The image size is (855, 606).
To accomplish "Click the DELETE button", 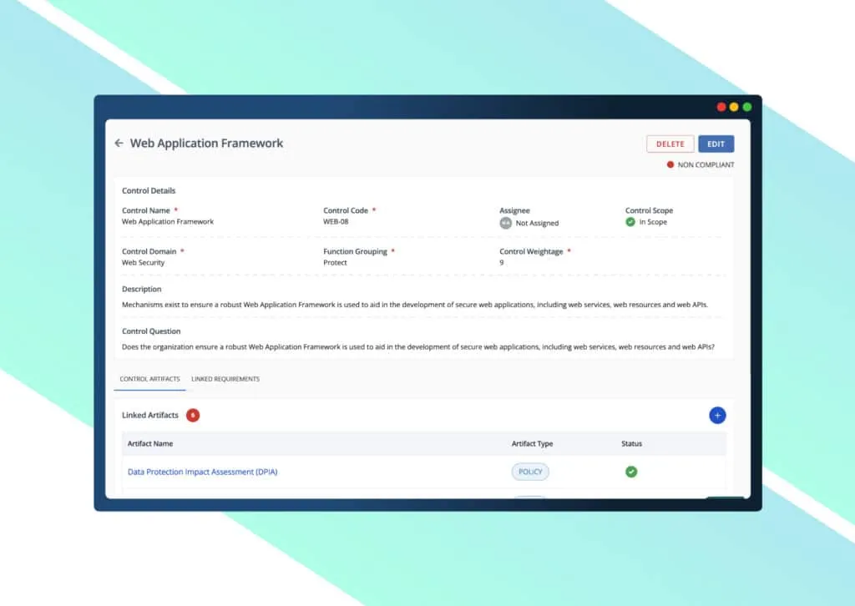I will pyautogui.click(x=670, y=144).
